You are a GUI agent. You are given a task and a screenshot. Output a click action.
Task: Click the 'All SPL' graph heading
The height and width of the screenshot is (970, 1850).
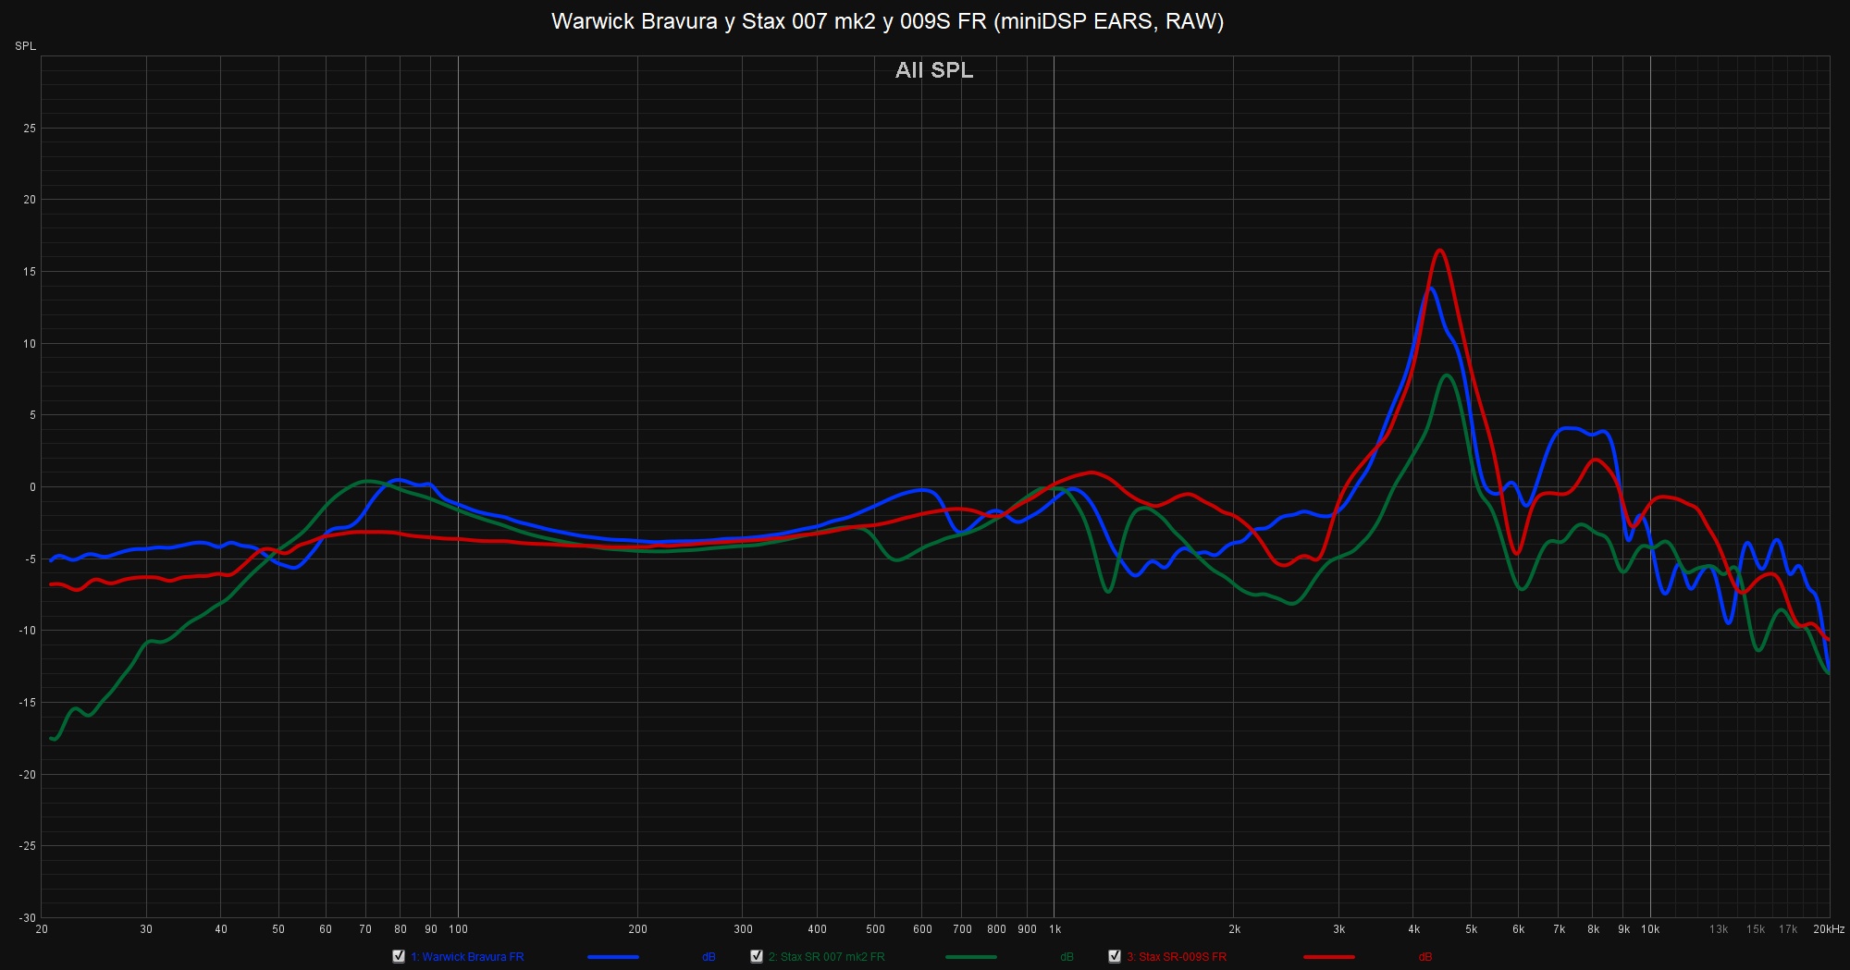click(933, 70)
